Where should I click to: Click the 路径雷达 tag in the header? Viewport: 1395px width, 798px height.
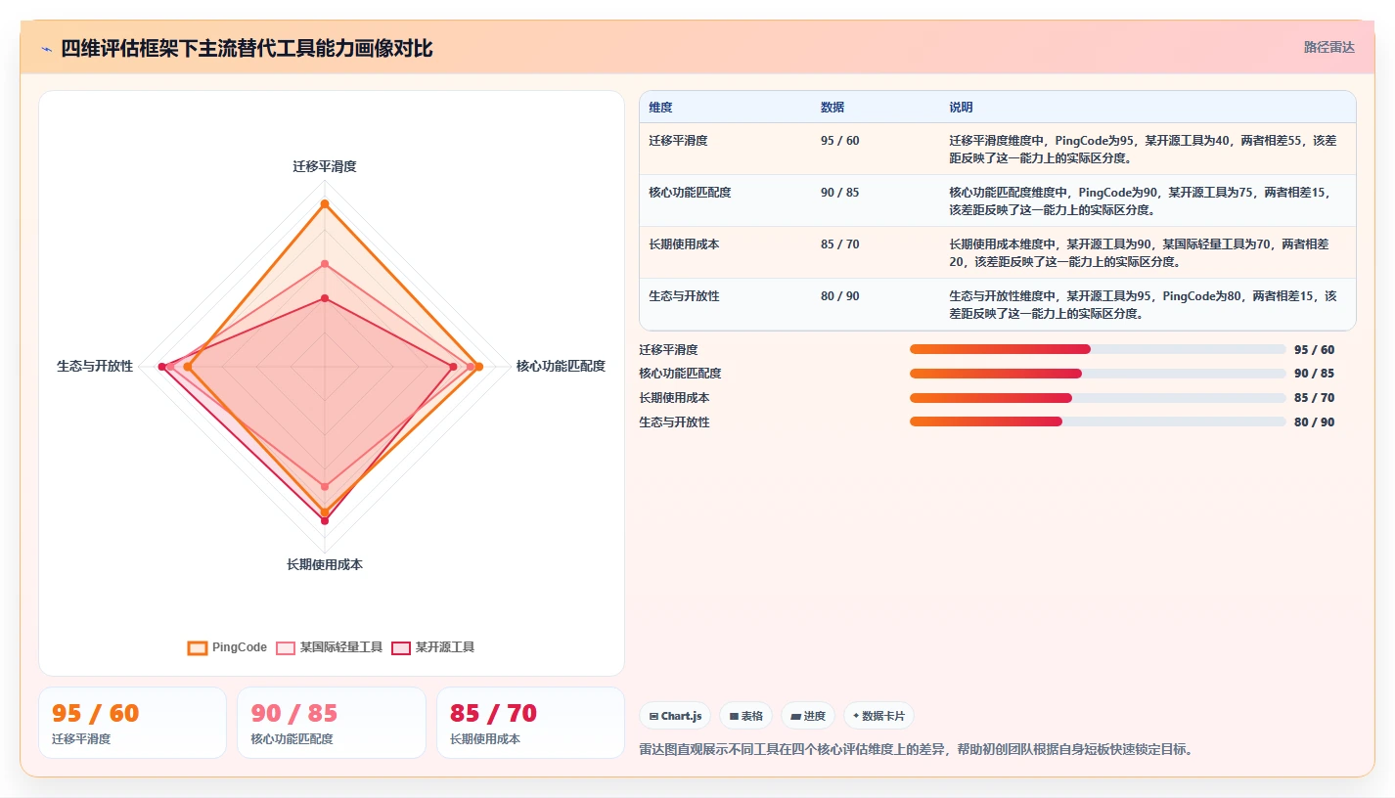coord(1328,47)
